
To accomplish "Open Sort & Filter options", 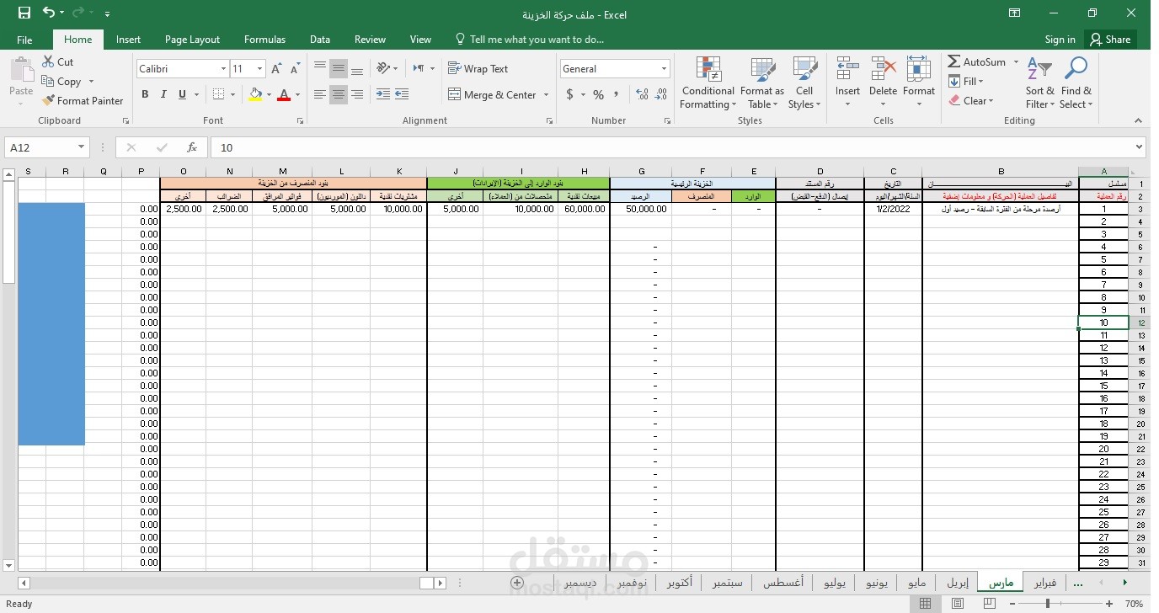I will 1039,83.
